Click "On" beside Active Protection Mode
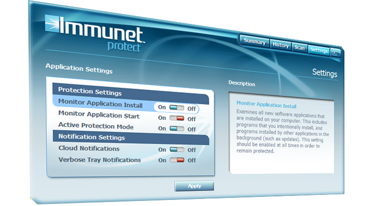Viewport: 380px width, 206px height. tap(162, 128)
